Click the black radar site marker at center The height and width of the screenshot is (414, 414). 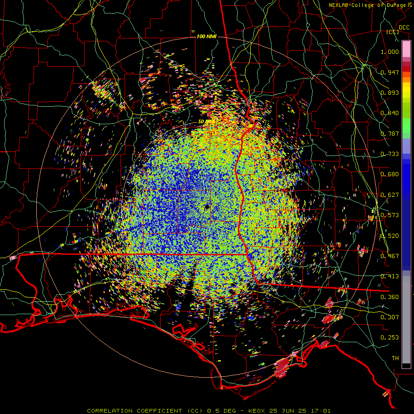207,207
